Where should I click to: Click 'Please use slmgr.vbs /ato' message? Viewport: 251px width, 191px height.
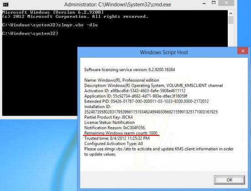click(159, 152)
